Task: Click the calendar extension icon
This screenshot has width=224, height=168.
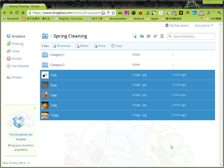Action: [195, 13]
